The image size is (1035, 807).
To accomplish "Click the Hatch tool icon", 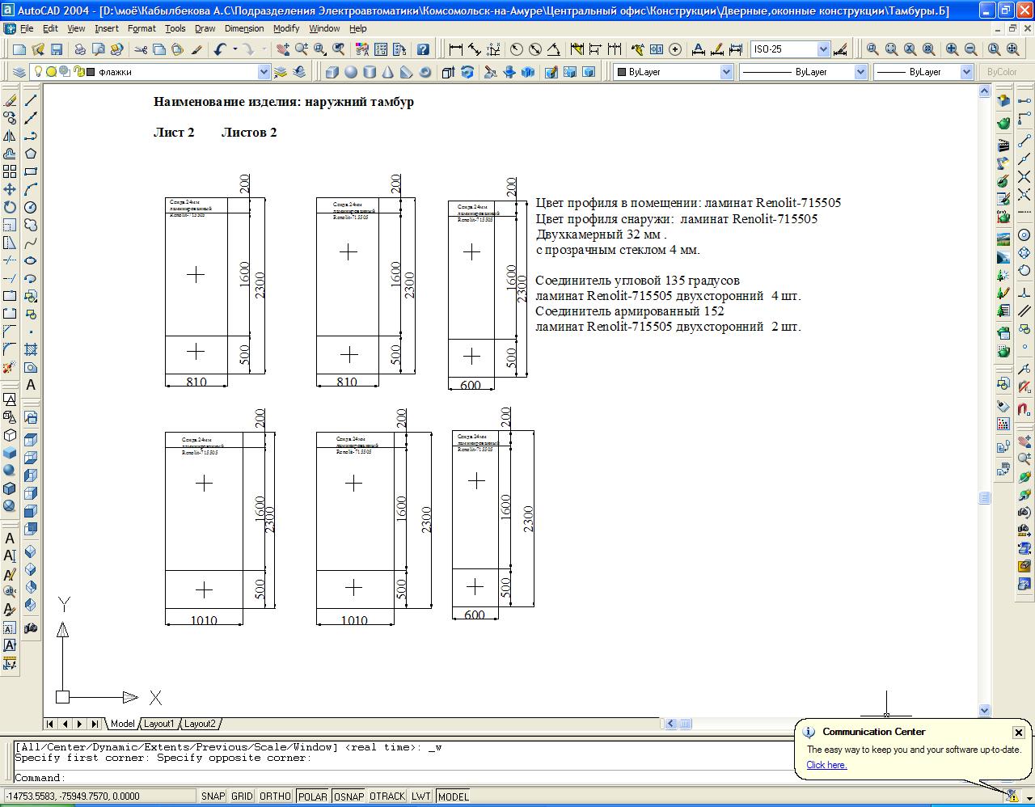I will point(31,349).
